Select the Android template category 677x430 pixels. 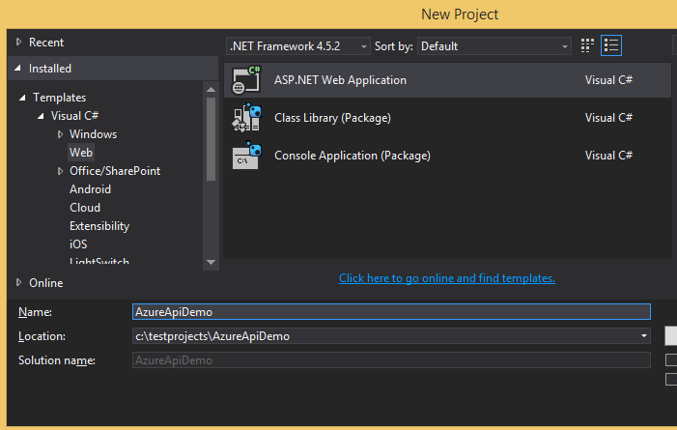[x=90, y=189]
